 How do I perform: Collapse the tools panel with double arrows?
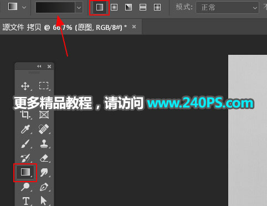click(39, 66)
